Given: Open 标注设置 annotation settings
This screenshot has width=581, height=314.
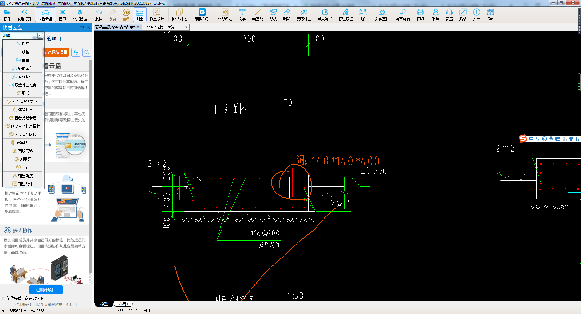Looking at the screenshot, I should [346, 14].
